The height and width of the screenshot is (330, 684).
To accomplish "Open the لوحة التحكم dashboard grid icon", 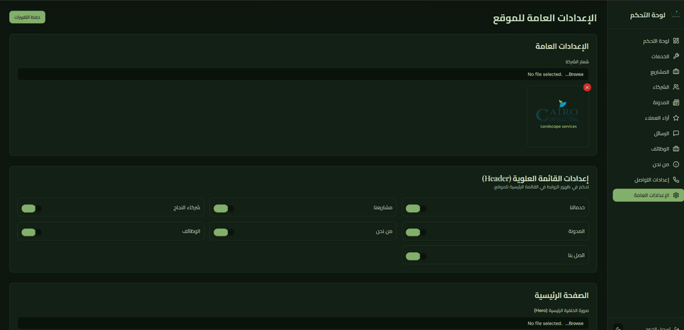I will click(x=676, y=41).
